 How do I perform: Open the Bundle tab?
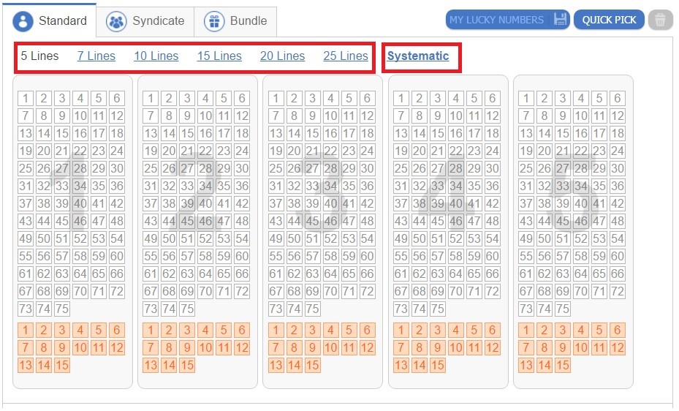(235, 21)
